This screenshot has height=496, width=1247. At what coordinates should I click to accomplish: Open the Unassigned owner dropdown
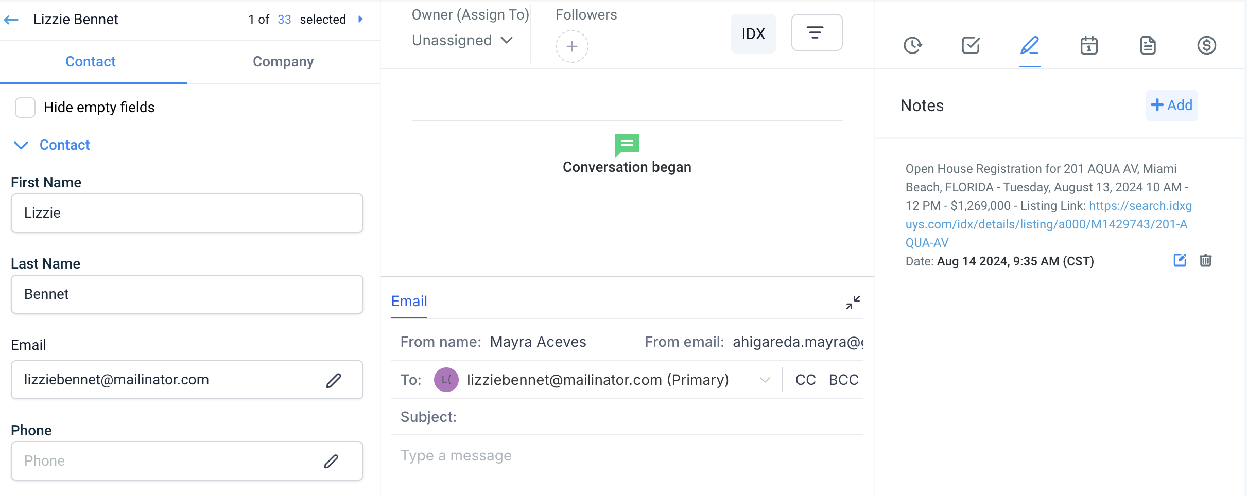pyautogui.click(x=462, y=41)
